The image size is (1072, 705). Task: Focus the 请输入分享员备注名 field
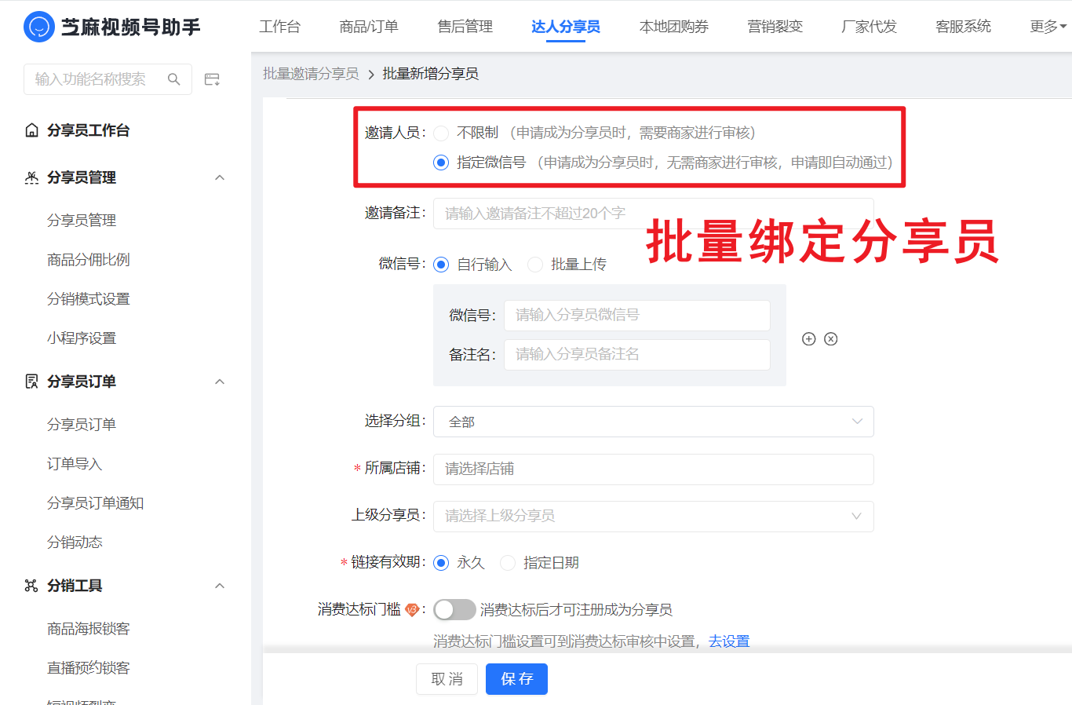click(637, 355)
